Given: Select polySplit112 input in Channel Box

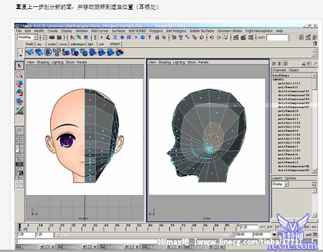Looking at the screenshot, I should click(289, 83).
